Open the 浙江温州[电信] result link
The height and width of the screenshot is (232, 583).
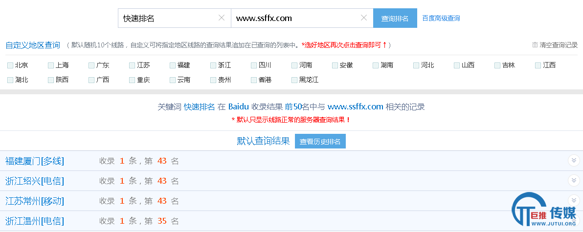pyautogui.click(x=35, y=221)
